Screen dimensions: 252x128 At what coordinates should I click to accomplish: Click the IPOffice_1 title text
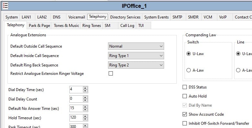[134, 6]
